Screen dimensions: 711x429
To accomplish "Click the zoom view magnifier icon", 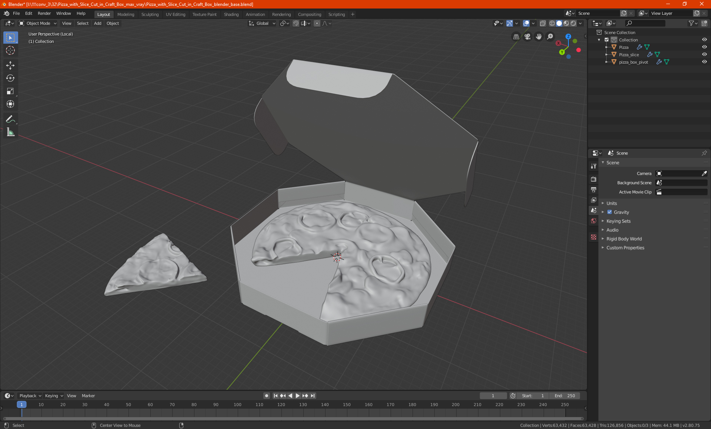I will 550,36.
